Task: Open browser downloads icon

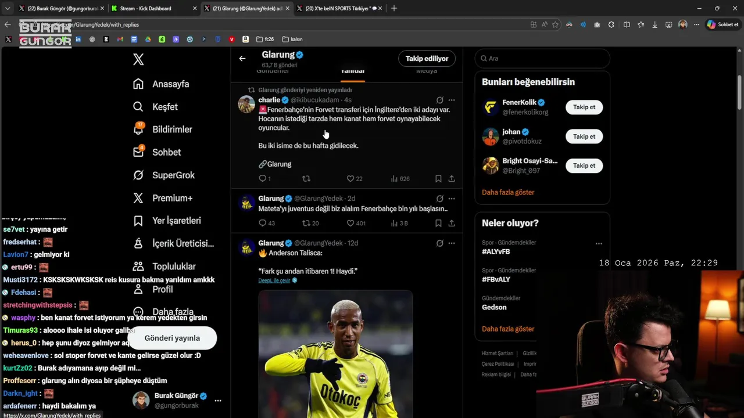Action: [655, 24]
